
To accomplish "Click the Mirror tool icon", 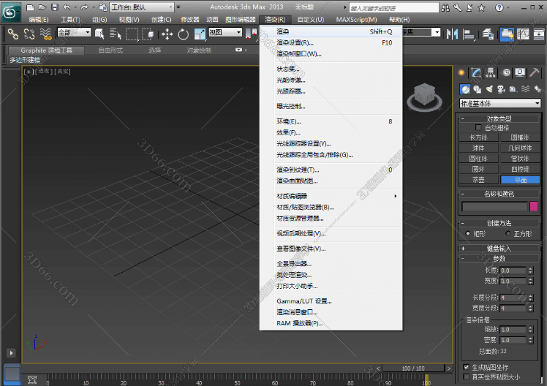I will (451, 34).
